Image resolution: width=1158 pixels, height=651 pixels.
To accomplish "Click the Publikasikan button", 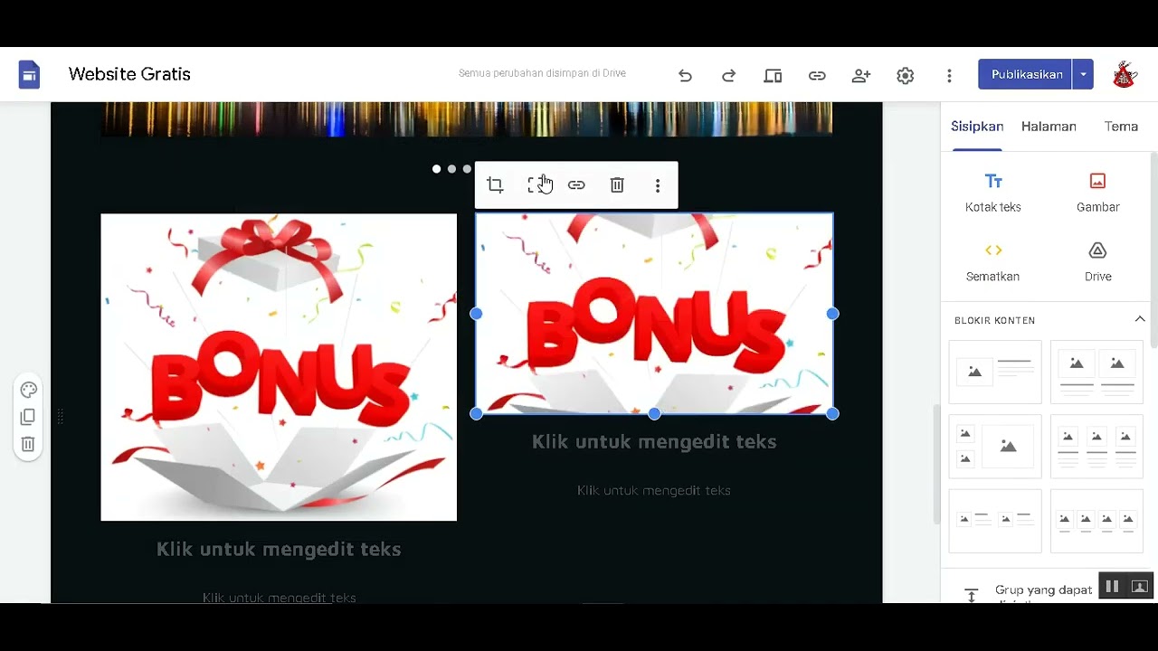I will pos(1026,74).
